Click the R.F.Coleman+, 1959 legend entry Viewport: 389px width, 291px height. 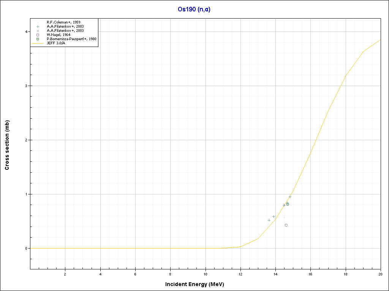click(x=63, y=22)
